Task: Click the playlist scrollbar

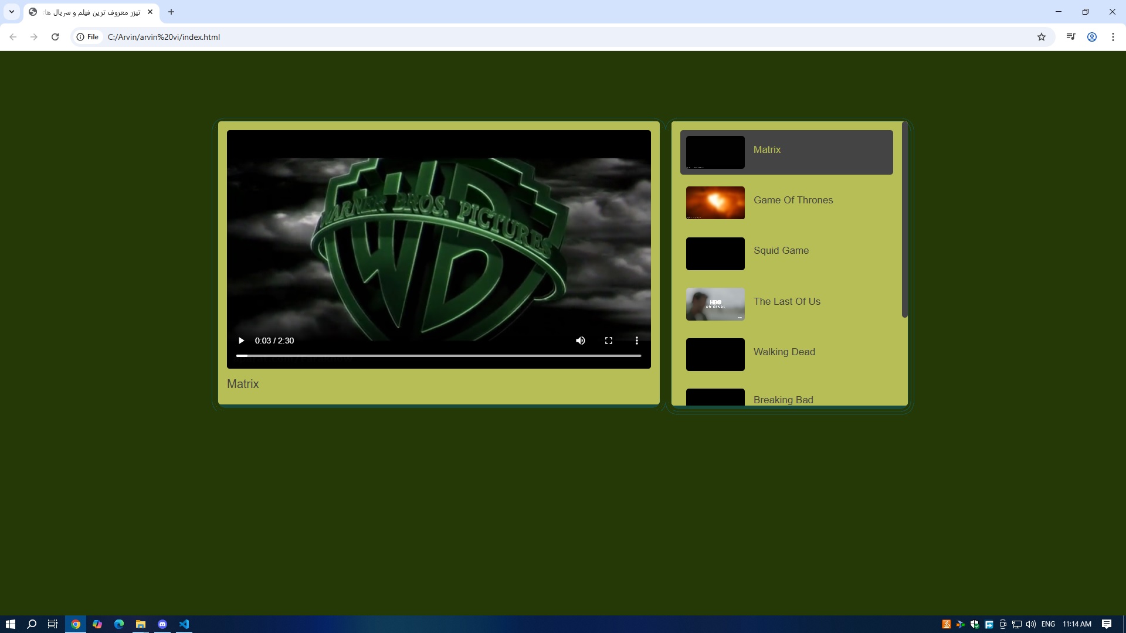Action: point(904,220)
